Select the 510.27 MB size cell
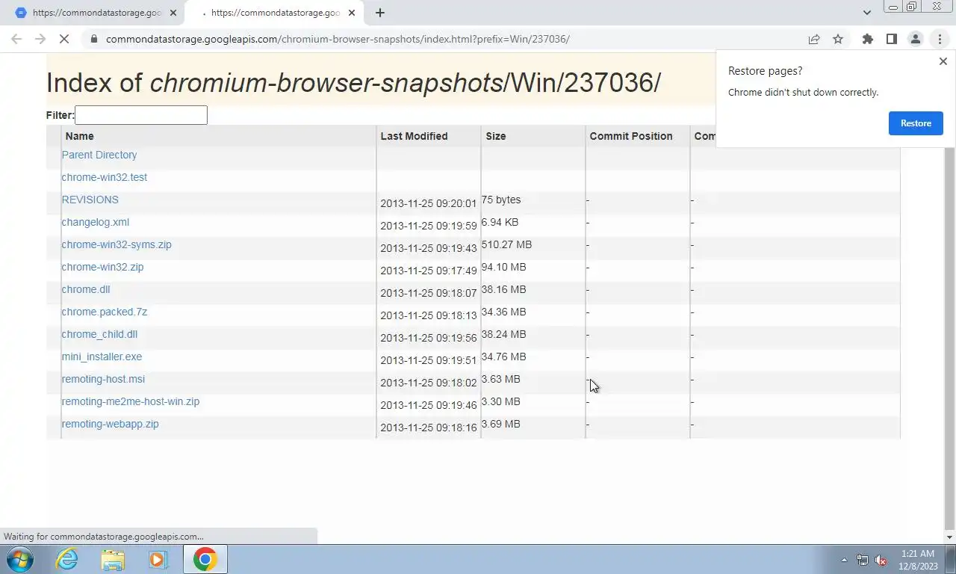 point(506,244)
